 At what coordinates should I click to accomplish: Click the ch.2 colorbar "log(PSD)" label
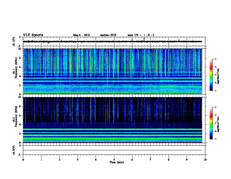(x=218, y=125)
